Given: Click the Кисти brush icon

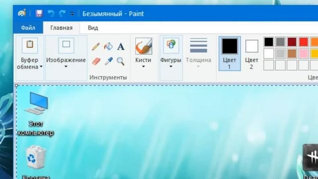Looking at the screenshot, I should 144,46.
